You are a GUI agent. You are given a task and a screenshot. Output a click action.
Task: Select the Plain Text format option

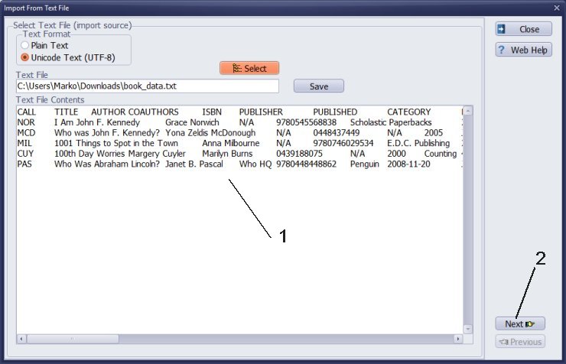point(25,46)
